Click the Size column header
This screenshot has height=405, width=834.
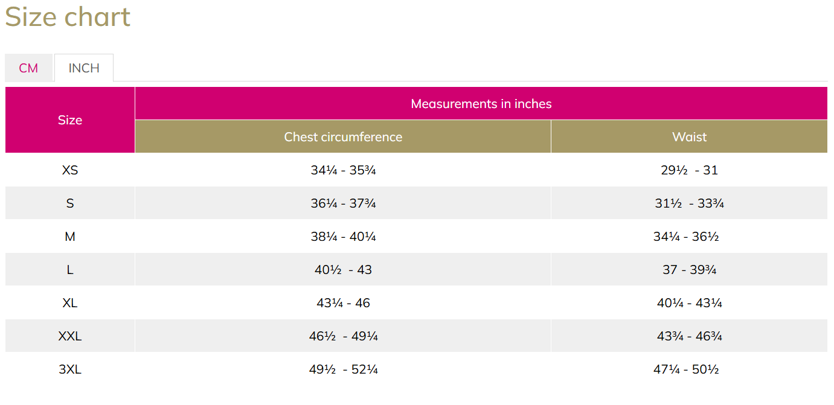[70, 120]
